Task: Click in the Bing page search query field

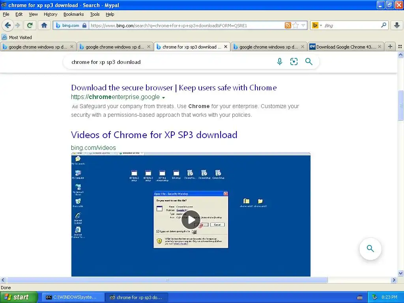Action: point(170,62)
